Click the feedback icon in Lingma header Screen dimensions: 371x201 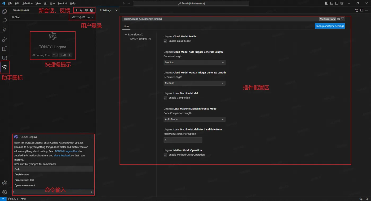click(x=81, y=10)
